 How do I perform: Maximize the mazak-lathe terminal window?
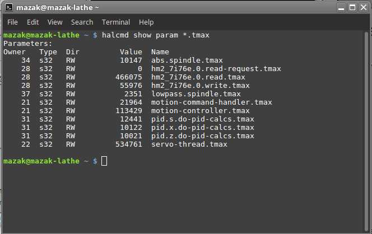(x=352, y=8)
